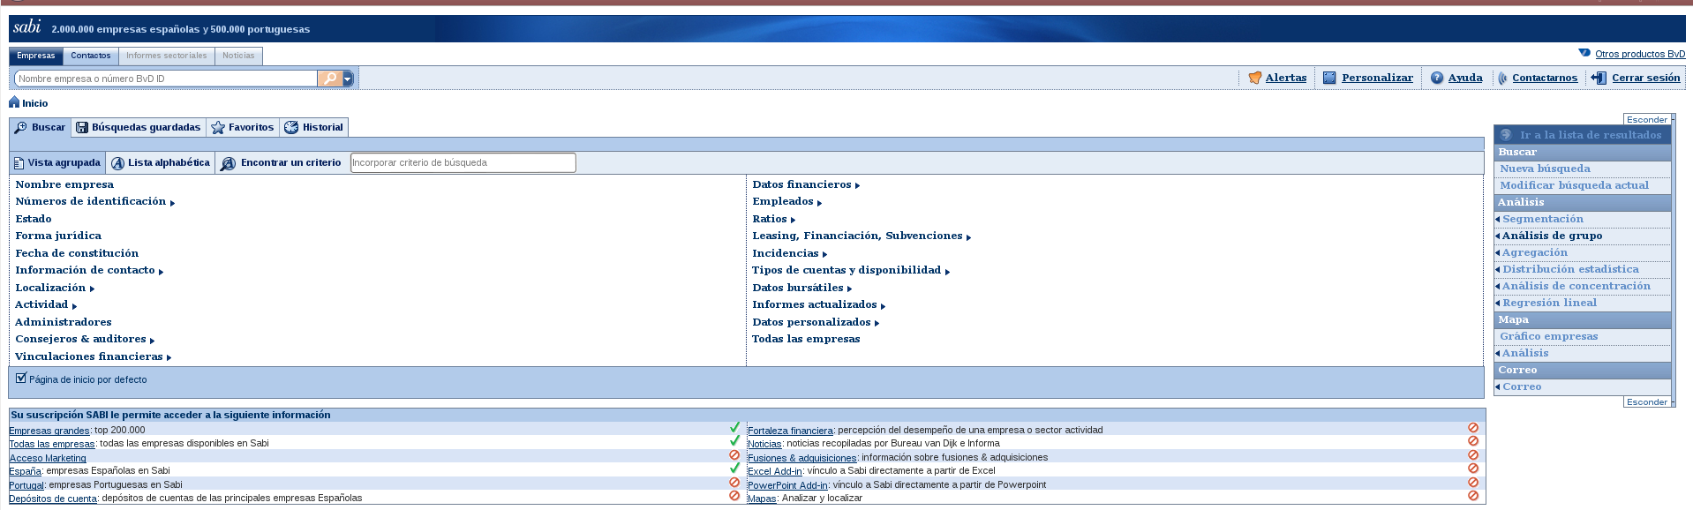This screenshot has height=510, width=1693.
Task: Click the results list arrow icon
Action: (1506, 135)
